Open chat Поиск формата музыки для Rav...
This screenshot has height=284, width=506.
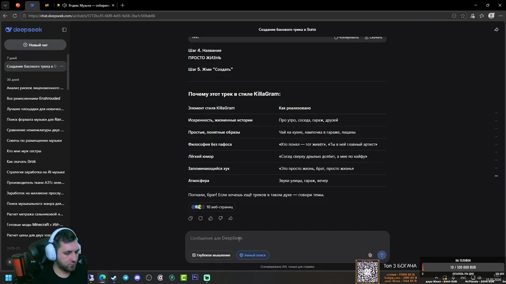click(35, 120)
